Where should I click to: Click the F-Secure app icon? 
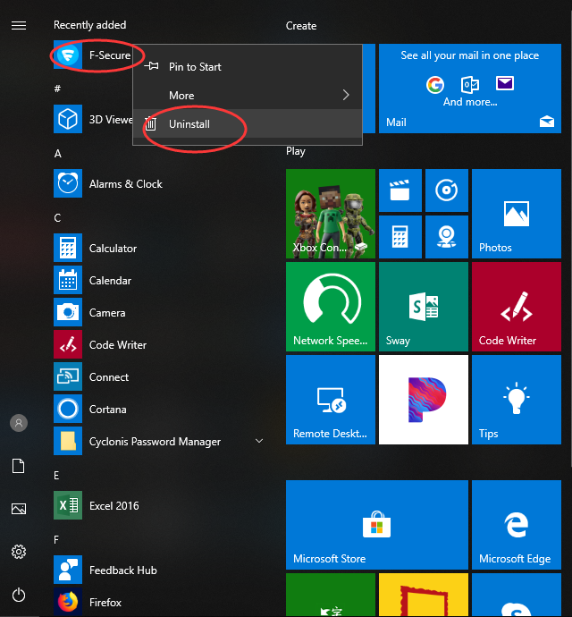coord(68,55)
